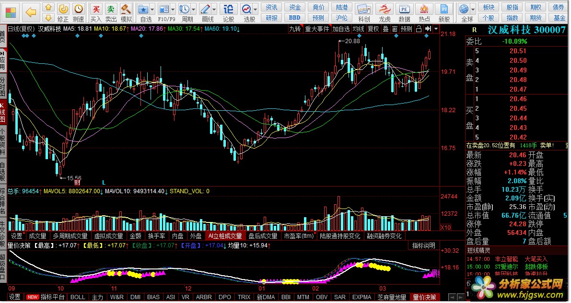
Task: Click the BBD toolbar button
Action: coord(294,17)
